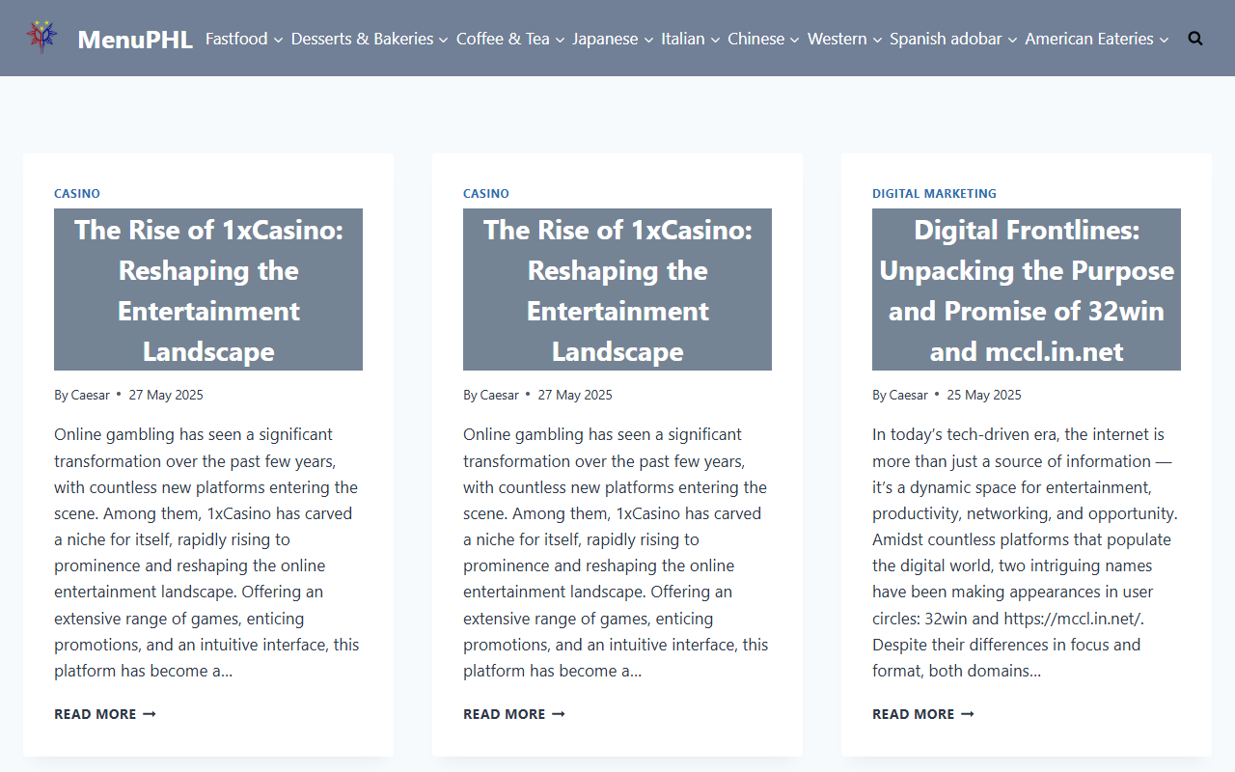The height and width of the screenshot is (772, 1235).
Task: Open the Chinese menu item
Action: (x=756, y=39)
